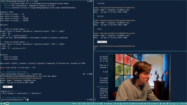Click the 'running 4 tests' line
This screenshot has height=105, width=187.
coord(7,12)
